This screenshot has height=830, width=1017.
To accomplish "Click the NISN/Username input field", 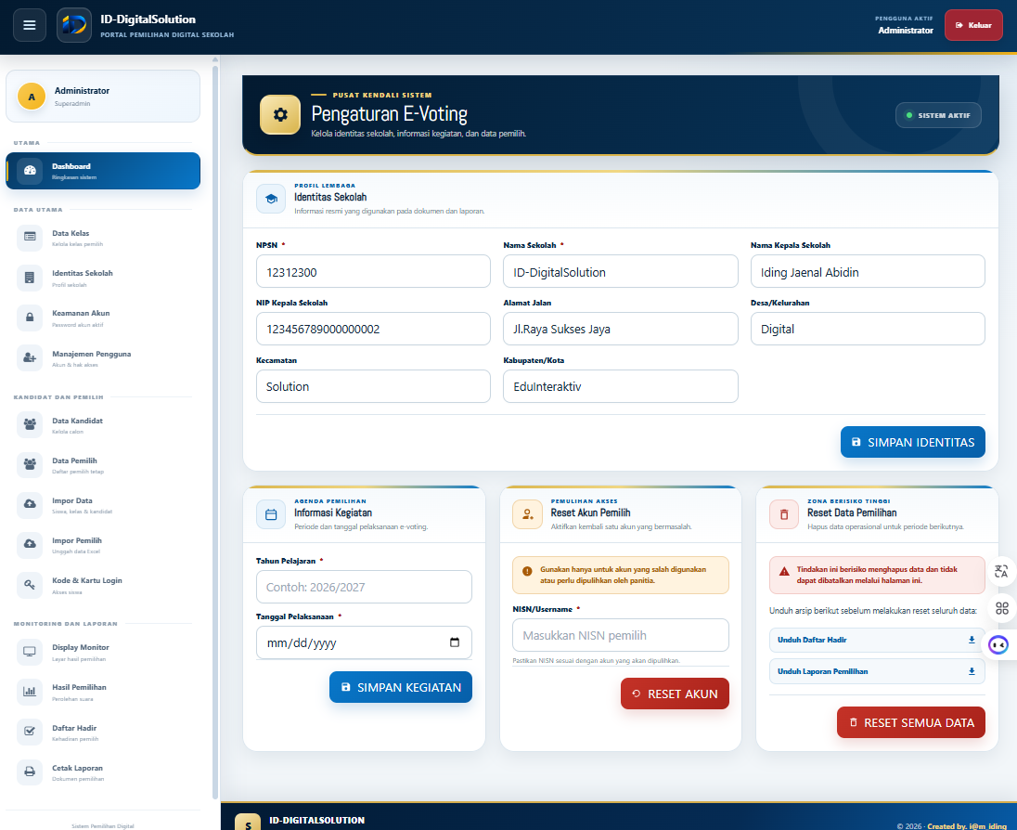I will (x=621, y=635).
